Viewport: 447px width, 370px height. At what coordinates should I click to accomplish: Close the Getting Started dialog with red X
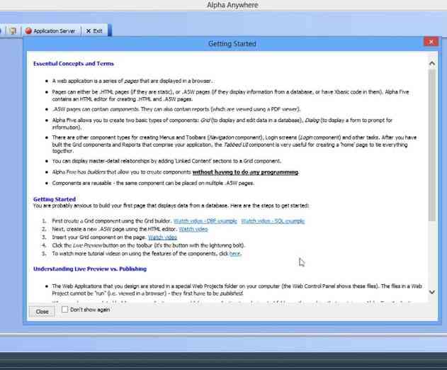[431, 42]
